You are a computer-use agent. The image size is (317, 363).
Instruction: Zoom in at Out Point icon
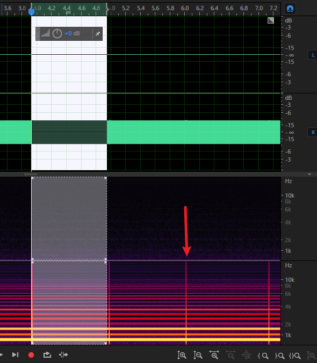coord(280,355)
